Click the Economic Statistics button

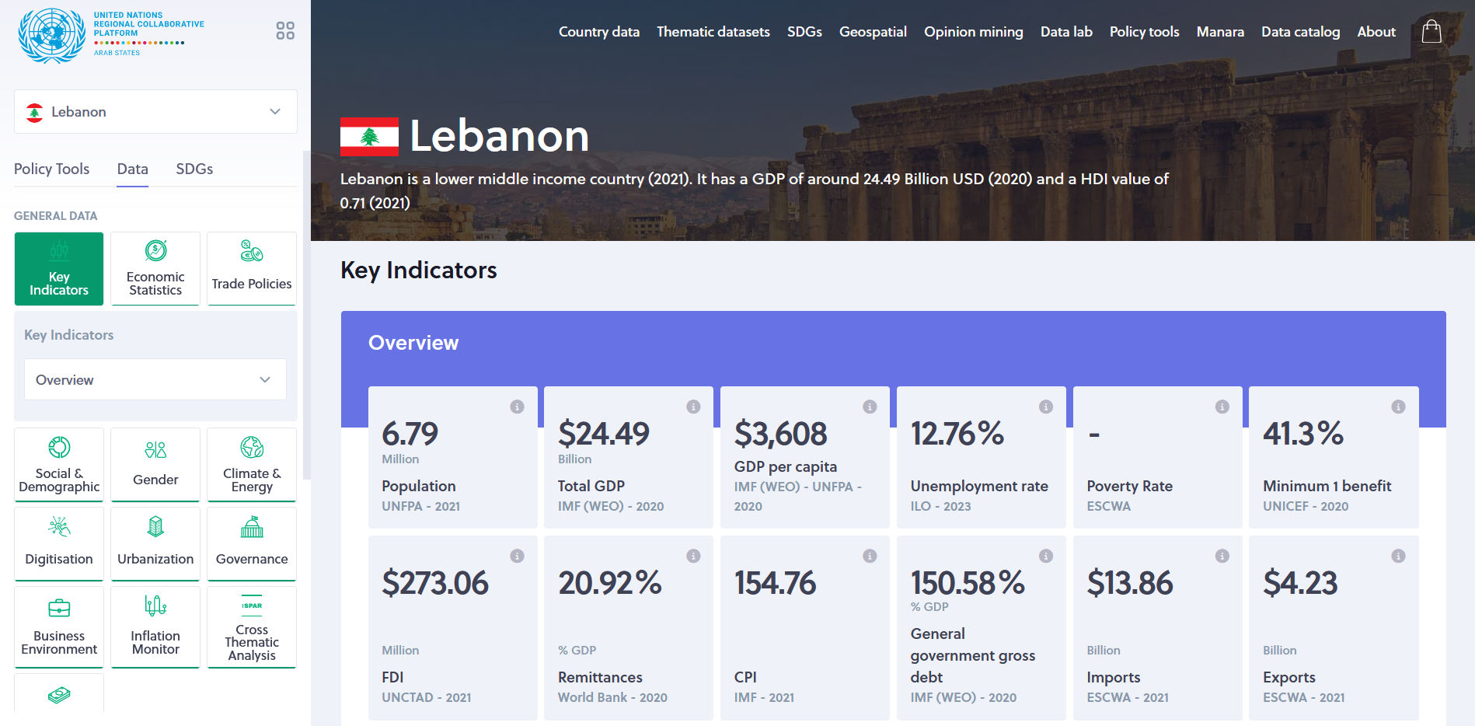(155, 269)
